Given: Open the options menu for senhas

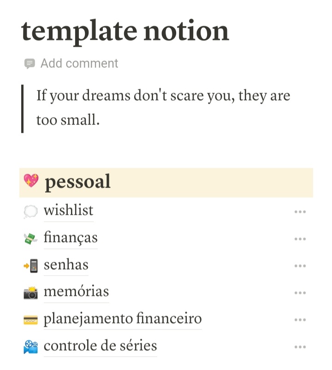Looking at the screenshot, I should click(x=301, y=265).
